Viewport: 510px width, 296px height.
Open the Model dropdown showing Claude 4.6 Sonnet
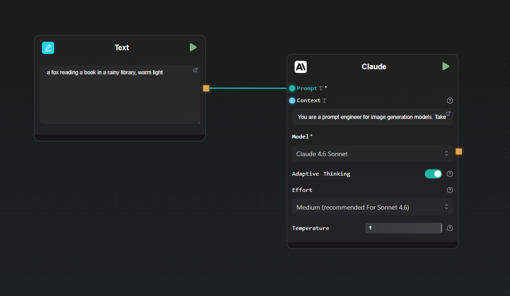point(372,153)
